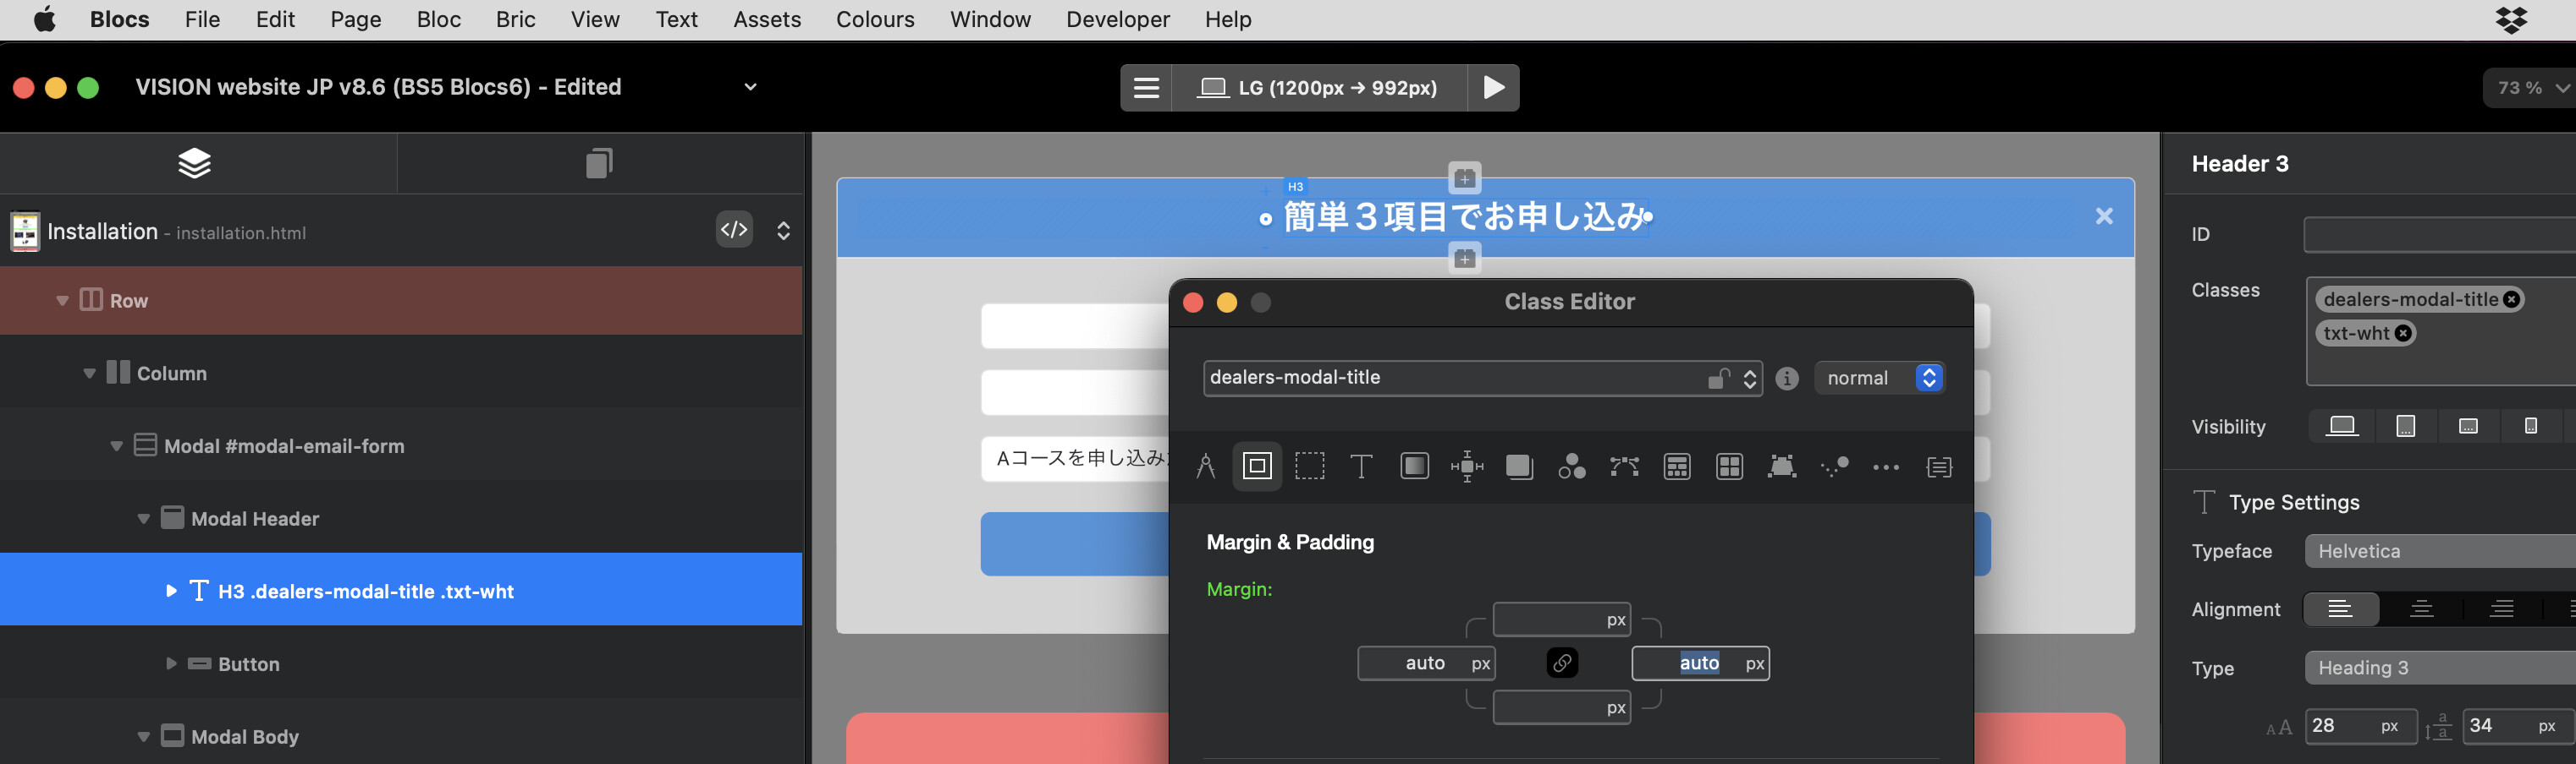Remove the txt-wht class tag
The image size is (2576, 764).
click(x=2403, y=334)
